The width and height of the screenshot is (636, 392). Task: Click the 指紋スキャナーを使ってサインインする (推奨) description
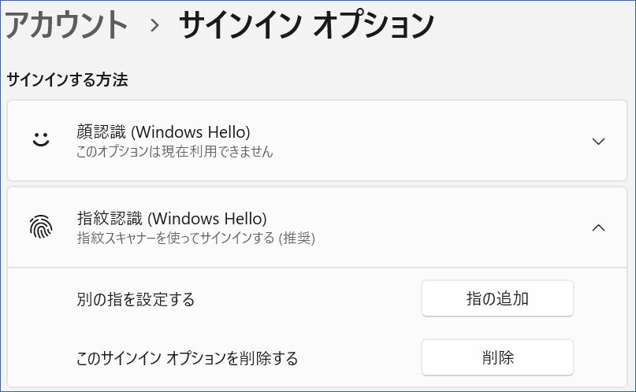point(196,239)
